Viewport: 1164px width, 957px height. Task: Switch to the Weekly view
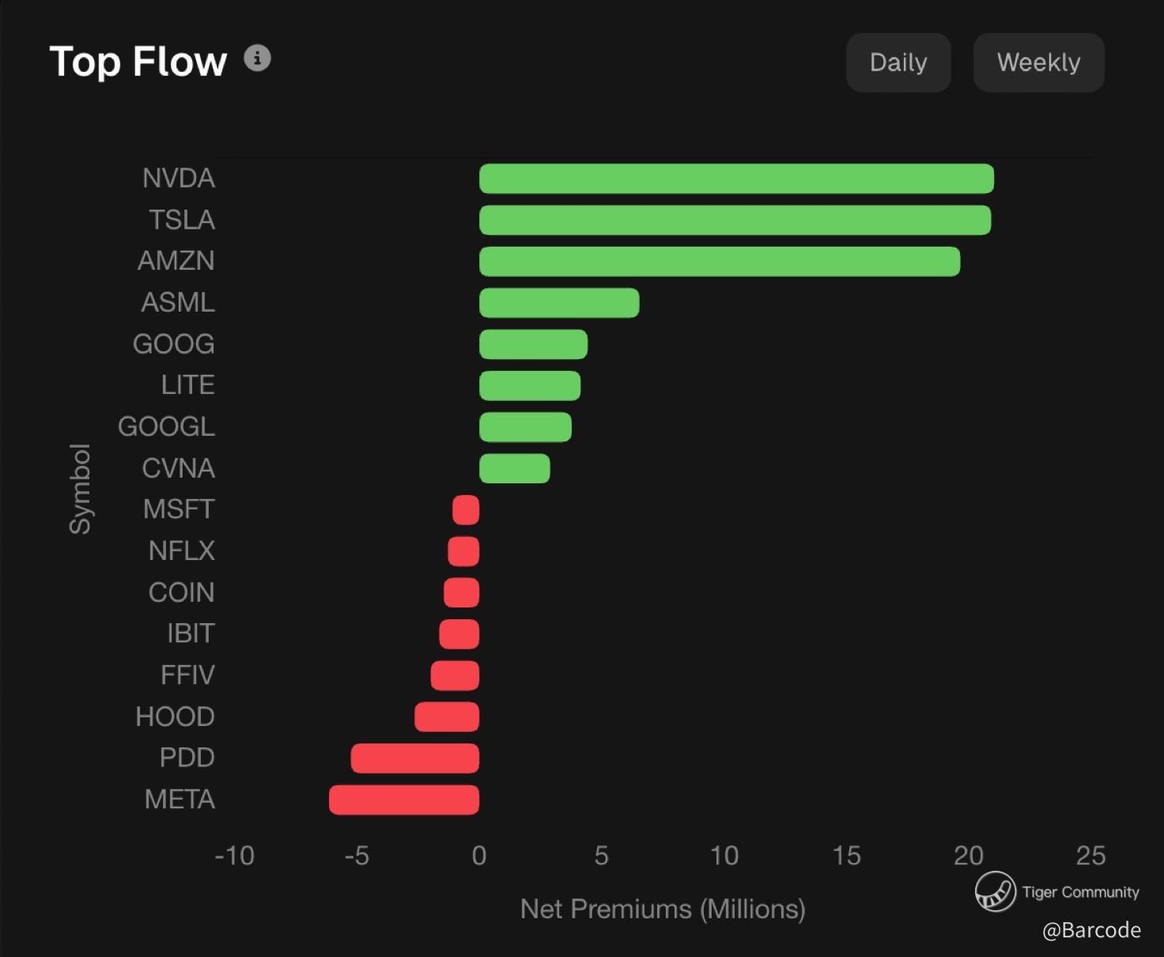point(1038,62)
